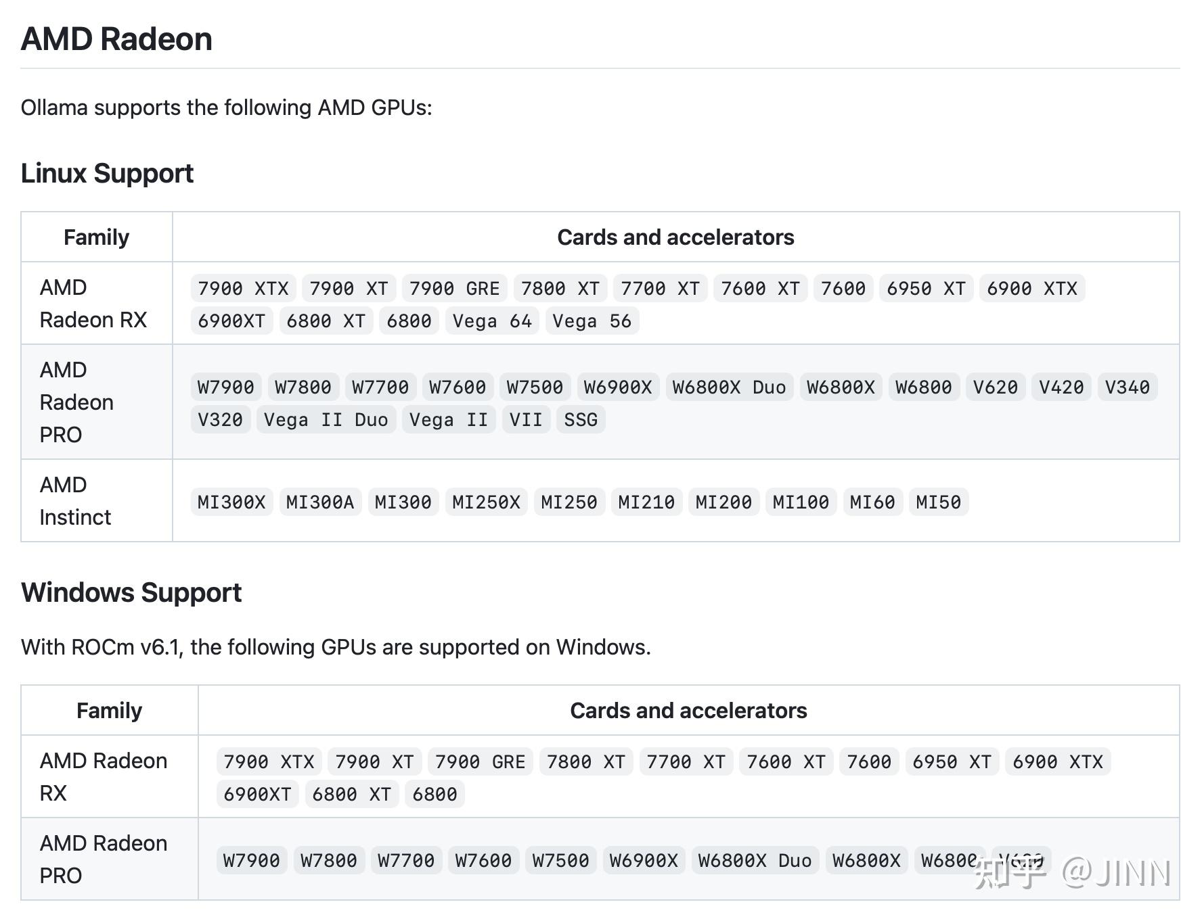
Task: Click the Windows Support section heading
Action: [131, 593]
